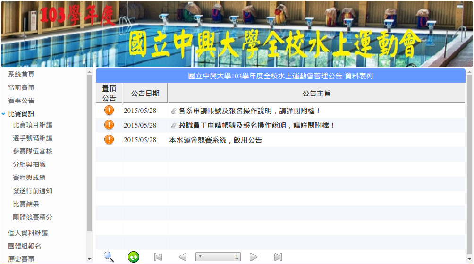Open the magnifier search icon
Screen dimensions: 474x264
(109, 257)
